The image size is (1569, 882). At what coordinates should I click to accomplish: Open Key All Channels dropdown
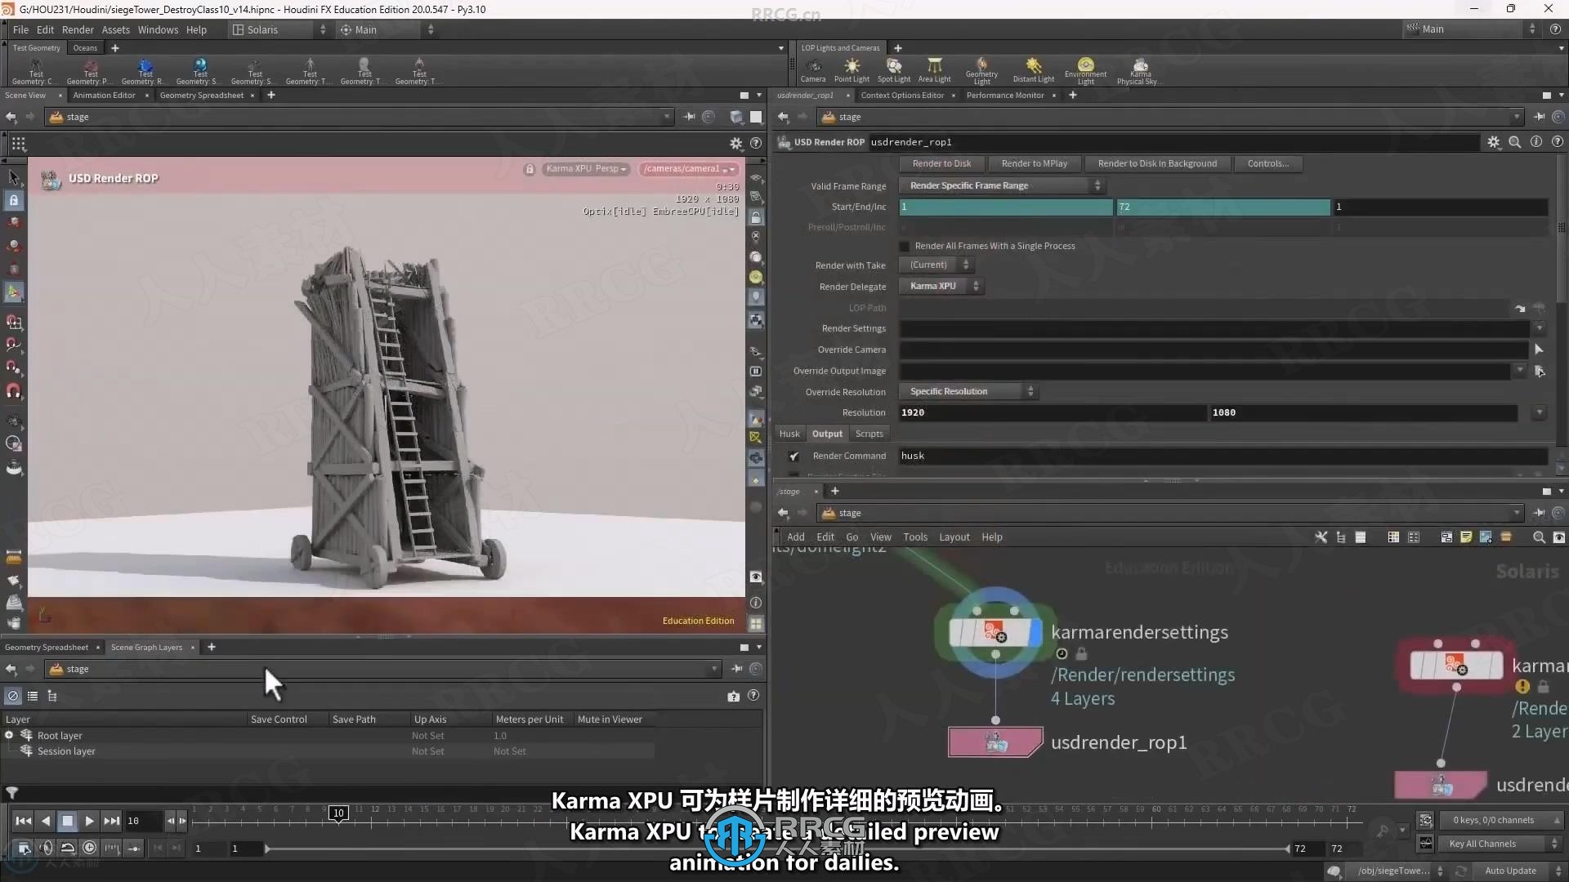tap(1502, 844)
